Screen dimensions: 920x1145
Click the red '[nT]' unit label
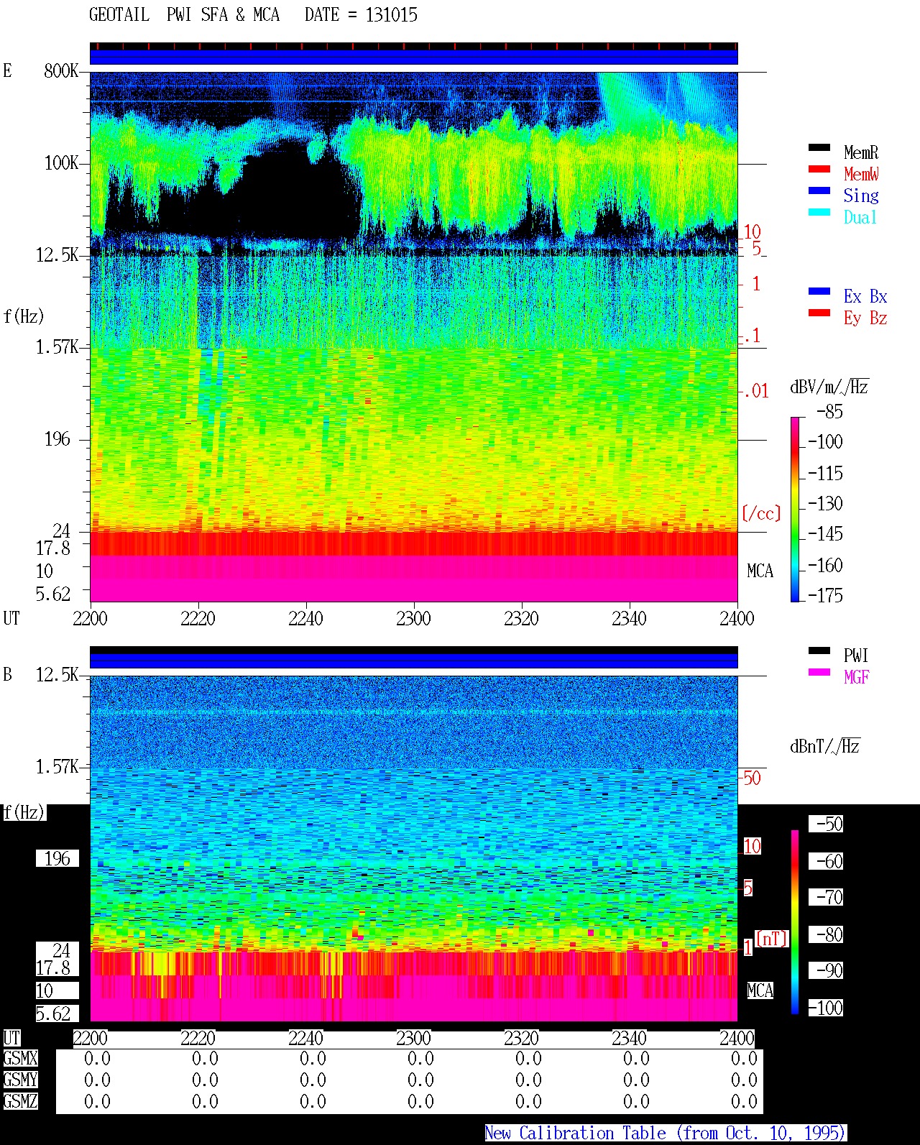(x=772, y=939)
